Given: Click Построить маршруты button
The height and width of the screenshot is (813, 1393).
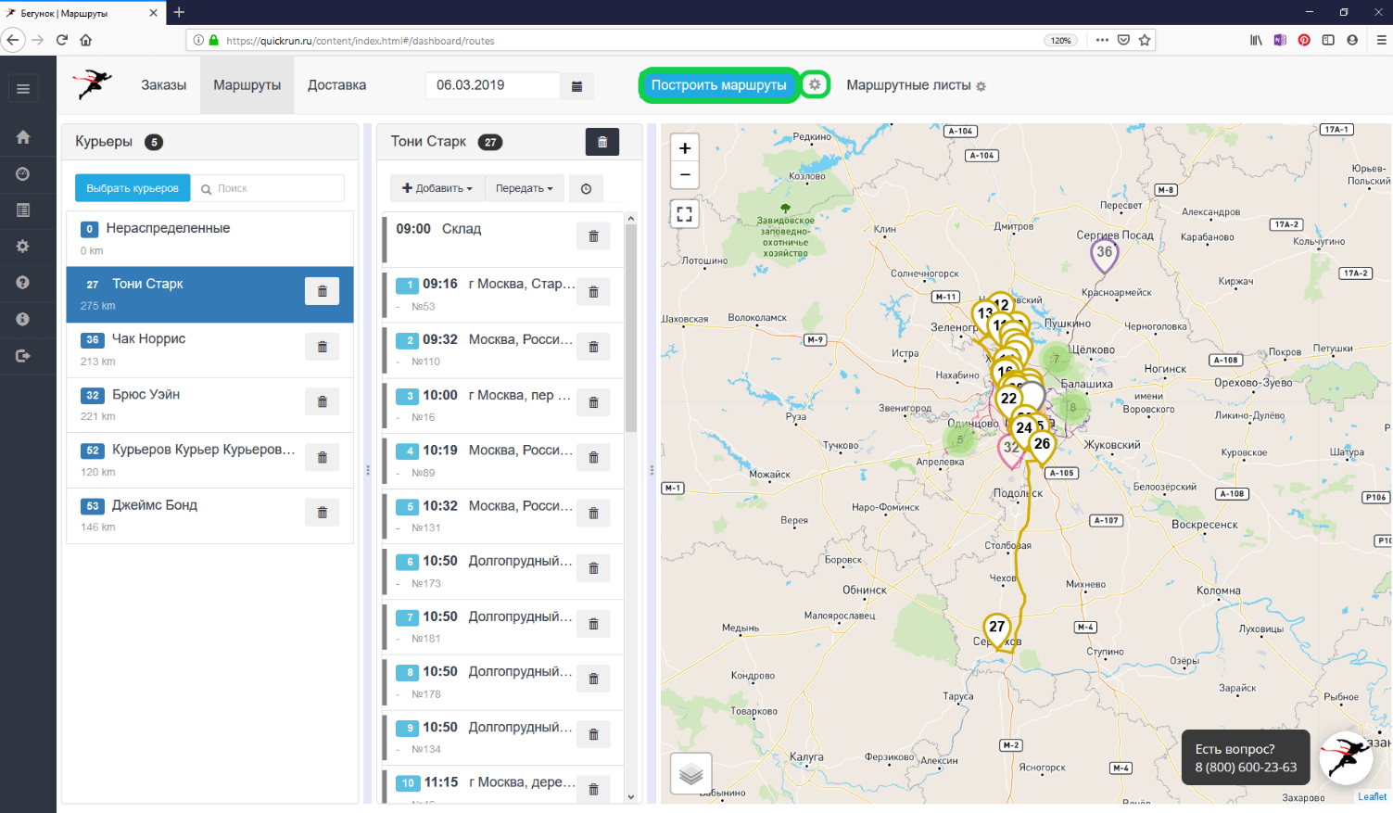Looking at the screenshot, I should click(718, 85).
